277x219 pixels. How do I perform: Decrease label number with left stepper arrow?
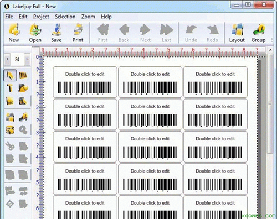(x=7, y=59)
